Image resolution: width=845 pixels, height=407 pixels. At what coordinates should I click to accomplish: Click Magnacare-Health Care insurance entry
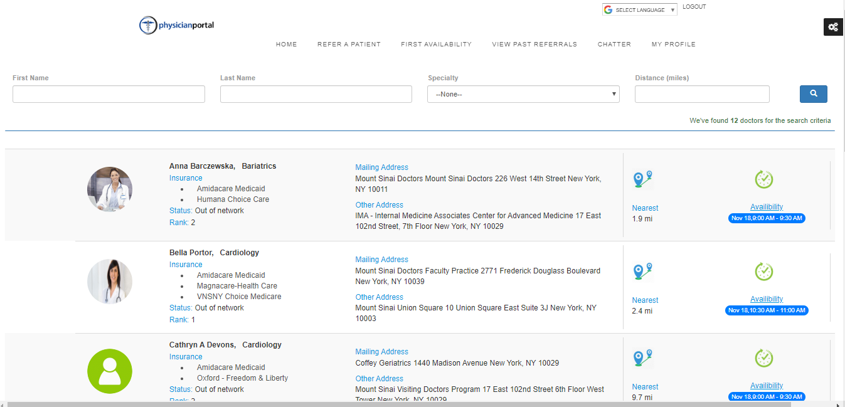tap(237, 286)
